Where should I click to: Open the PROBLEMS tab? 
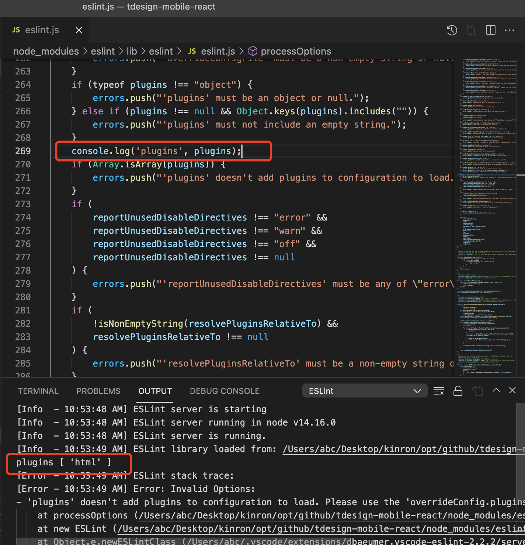point(98,391)
